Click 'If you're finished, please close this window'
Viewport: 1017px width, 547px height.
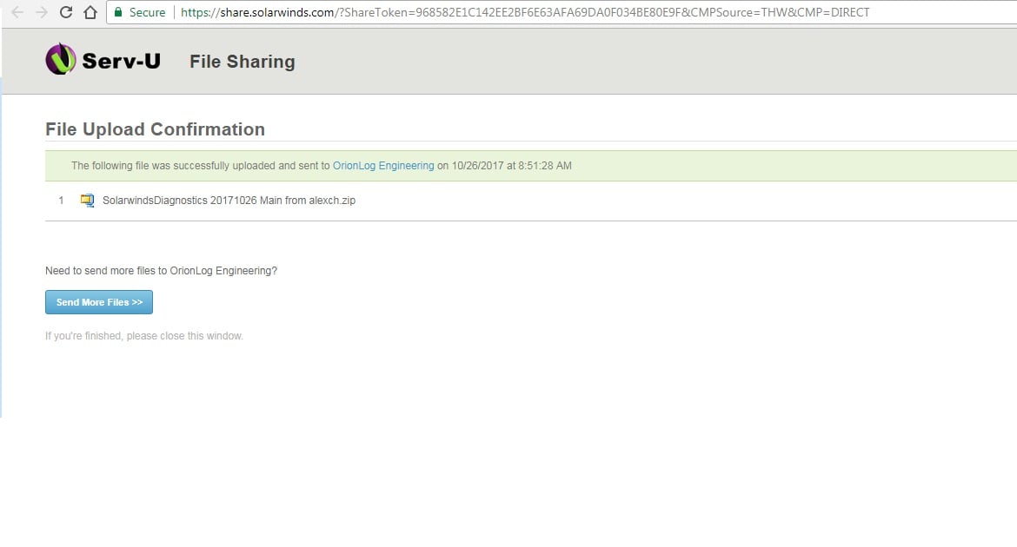[x=144, y=336]
